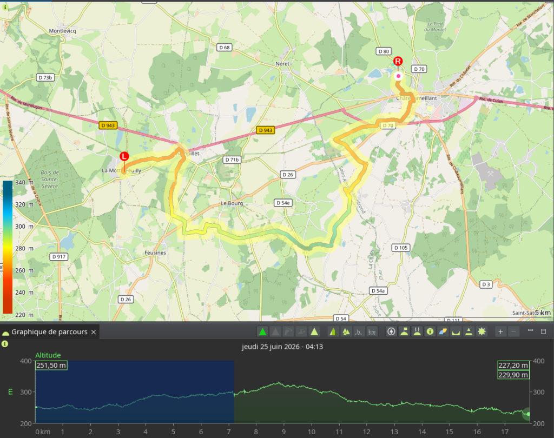Click the half-shaded triangle graph icon

[x=333, y=331]
